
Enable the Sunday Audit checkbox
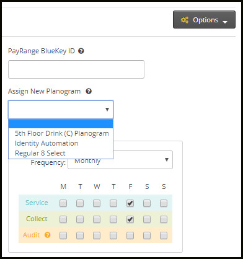[164, 235]
